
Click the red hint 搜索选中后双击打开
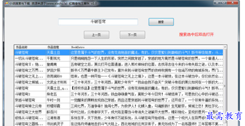[x=196, y=35]
